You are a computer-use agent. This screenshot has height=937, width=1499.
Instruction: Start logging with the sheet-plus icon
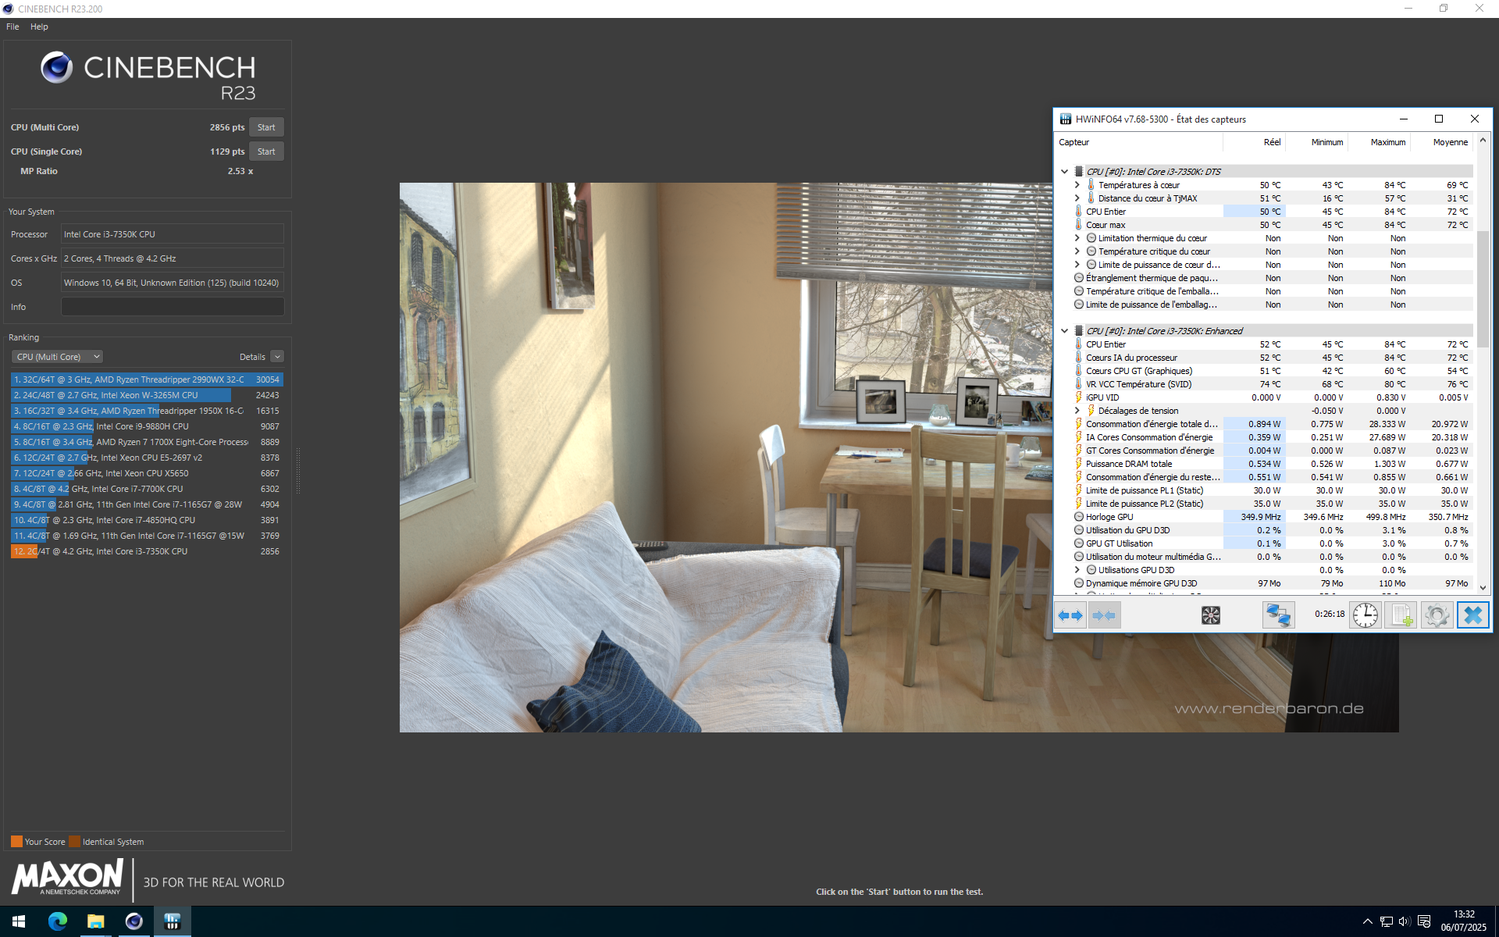[1401, 615]
